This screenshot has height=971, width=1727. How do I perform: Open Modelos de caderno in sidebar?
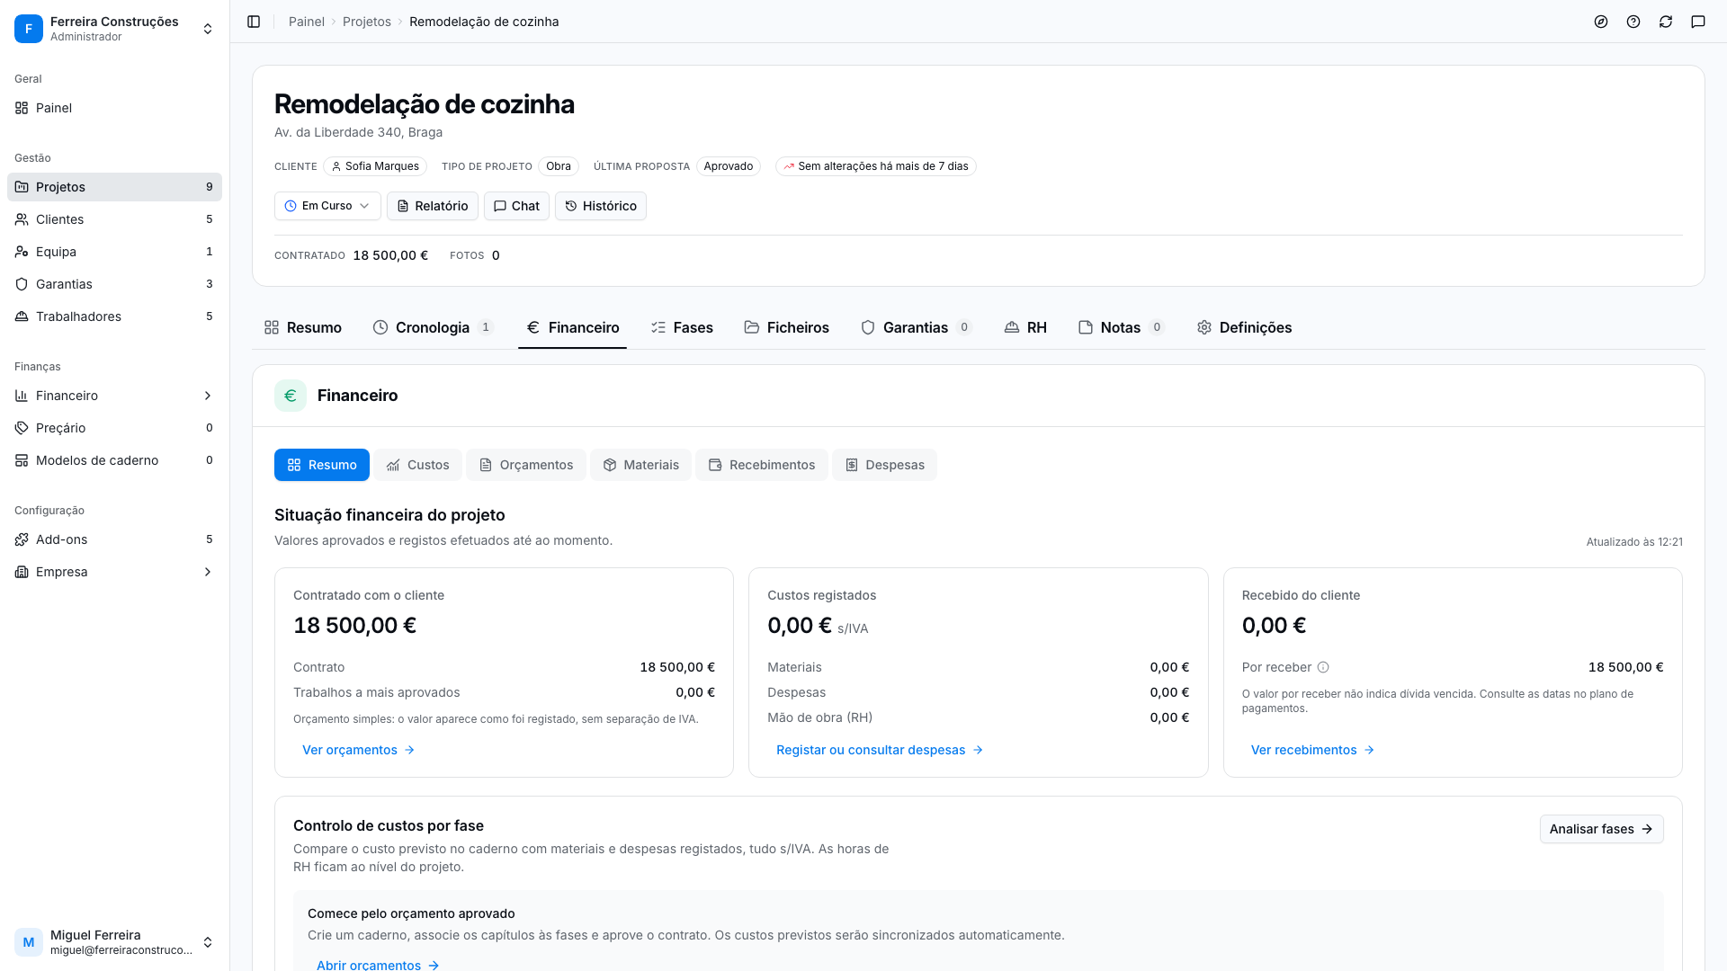coord(114,460)
